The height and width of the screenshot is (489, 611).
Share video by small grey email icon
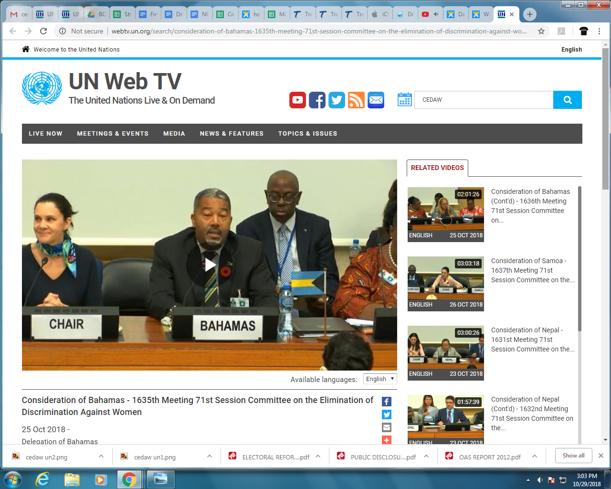387,427
